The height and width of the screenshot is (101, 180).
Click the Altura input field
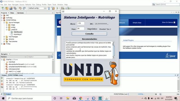coord(81,23)
